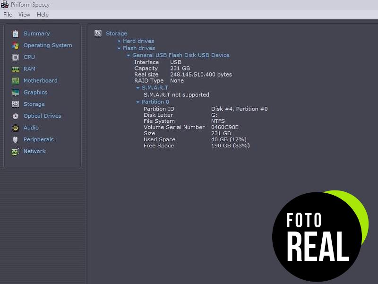378x284 pixels.
Task: Click Disk #4, Partition #0 value
Action: (240, 109)
